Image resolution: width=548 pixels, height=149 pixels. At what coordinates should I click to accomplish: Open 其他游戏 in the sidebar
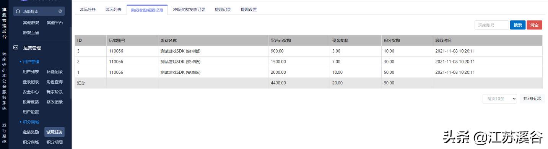tap(31, 23)
